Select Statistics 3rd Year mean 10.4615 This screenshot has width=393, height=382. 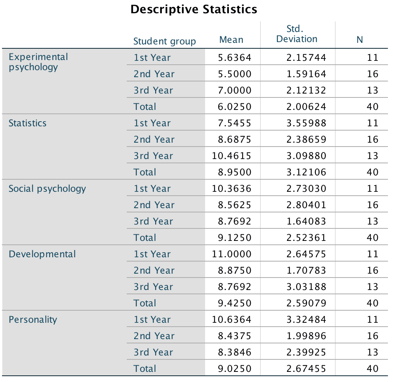pos(232,156)
